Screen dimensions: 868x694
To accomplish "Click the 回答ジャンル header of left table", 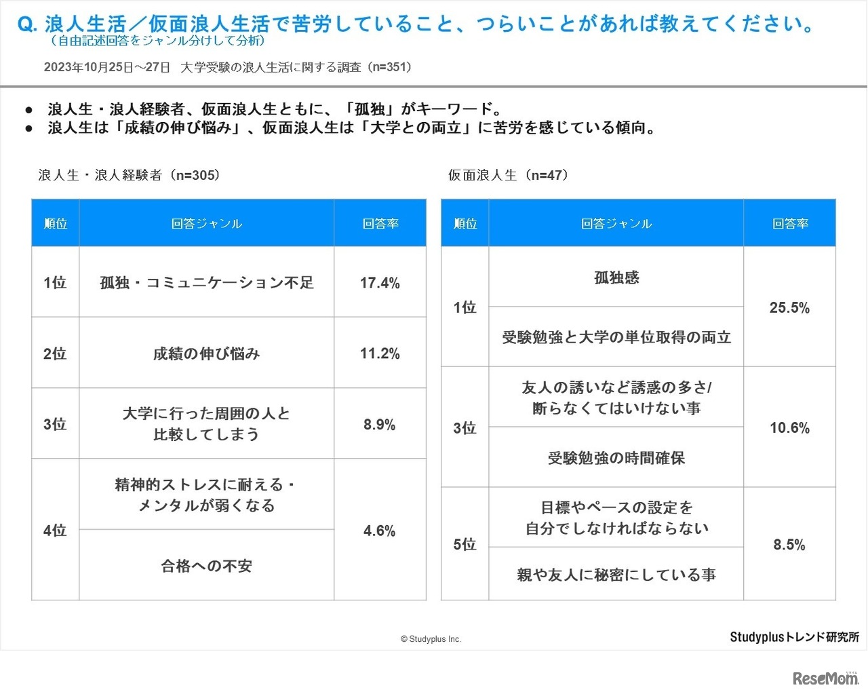I will click(x=206, y=223).
